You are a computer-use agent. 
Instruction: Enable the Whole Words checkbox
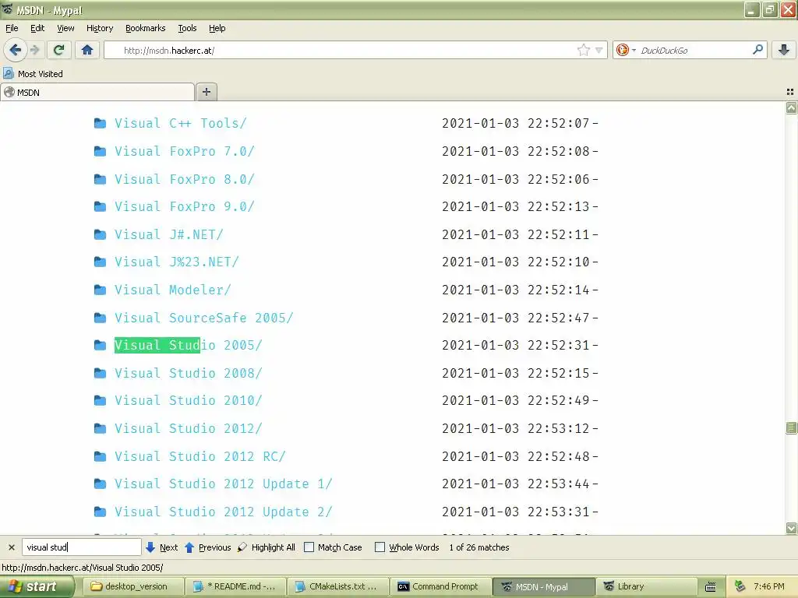pyautogui.click(x=380, y=547)
